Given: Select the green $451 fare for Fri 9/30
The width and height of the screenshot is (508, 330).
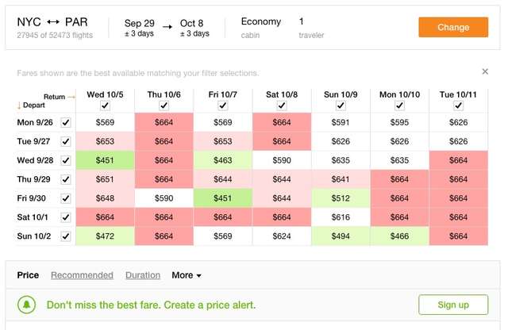Looking at the screenshot, I should click(223, 198).
